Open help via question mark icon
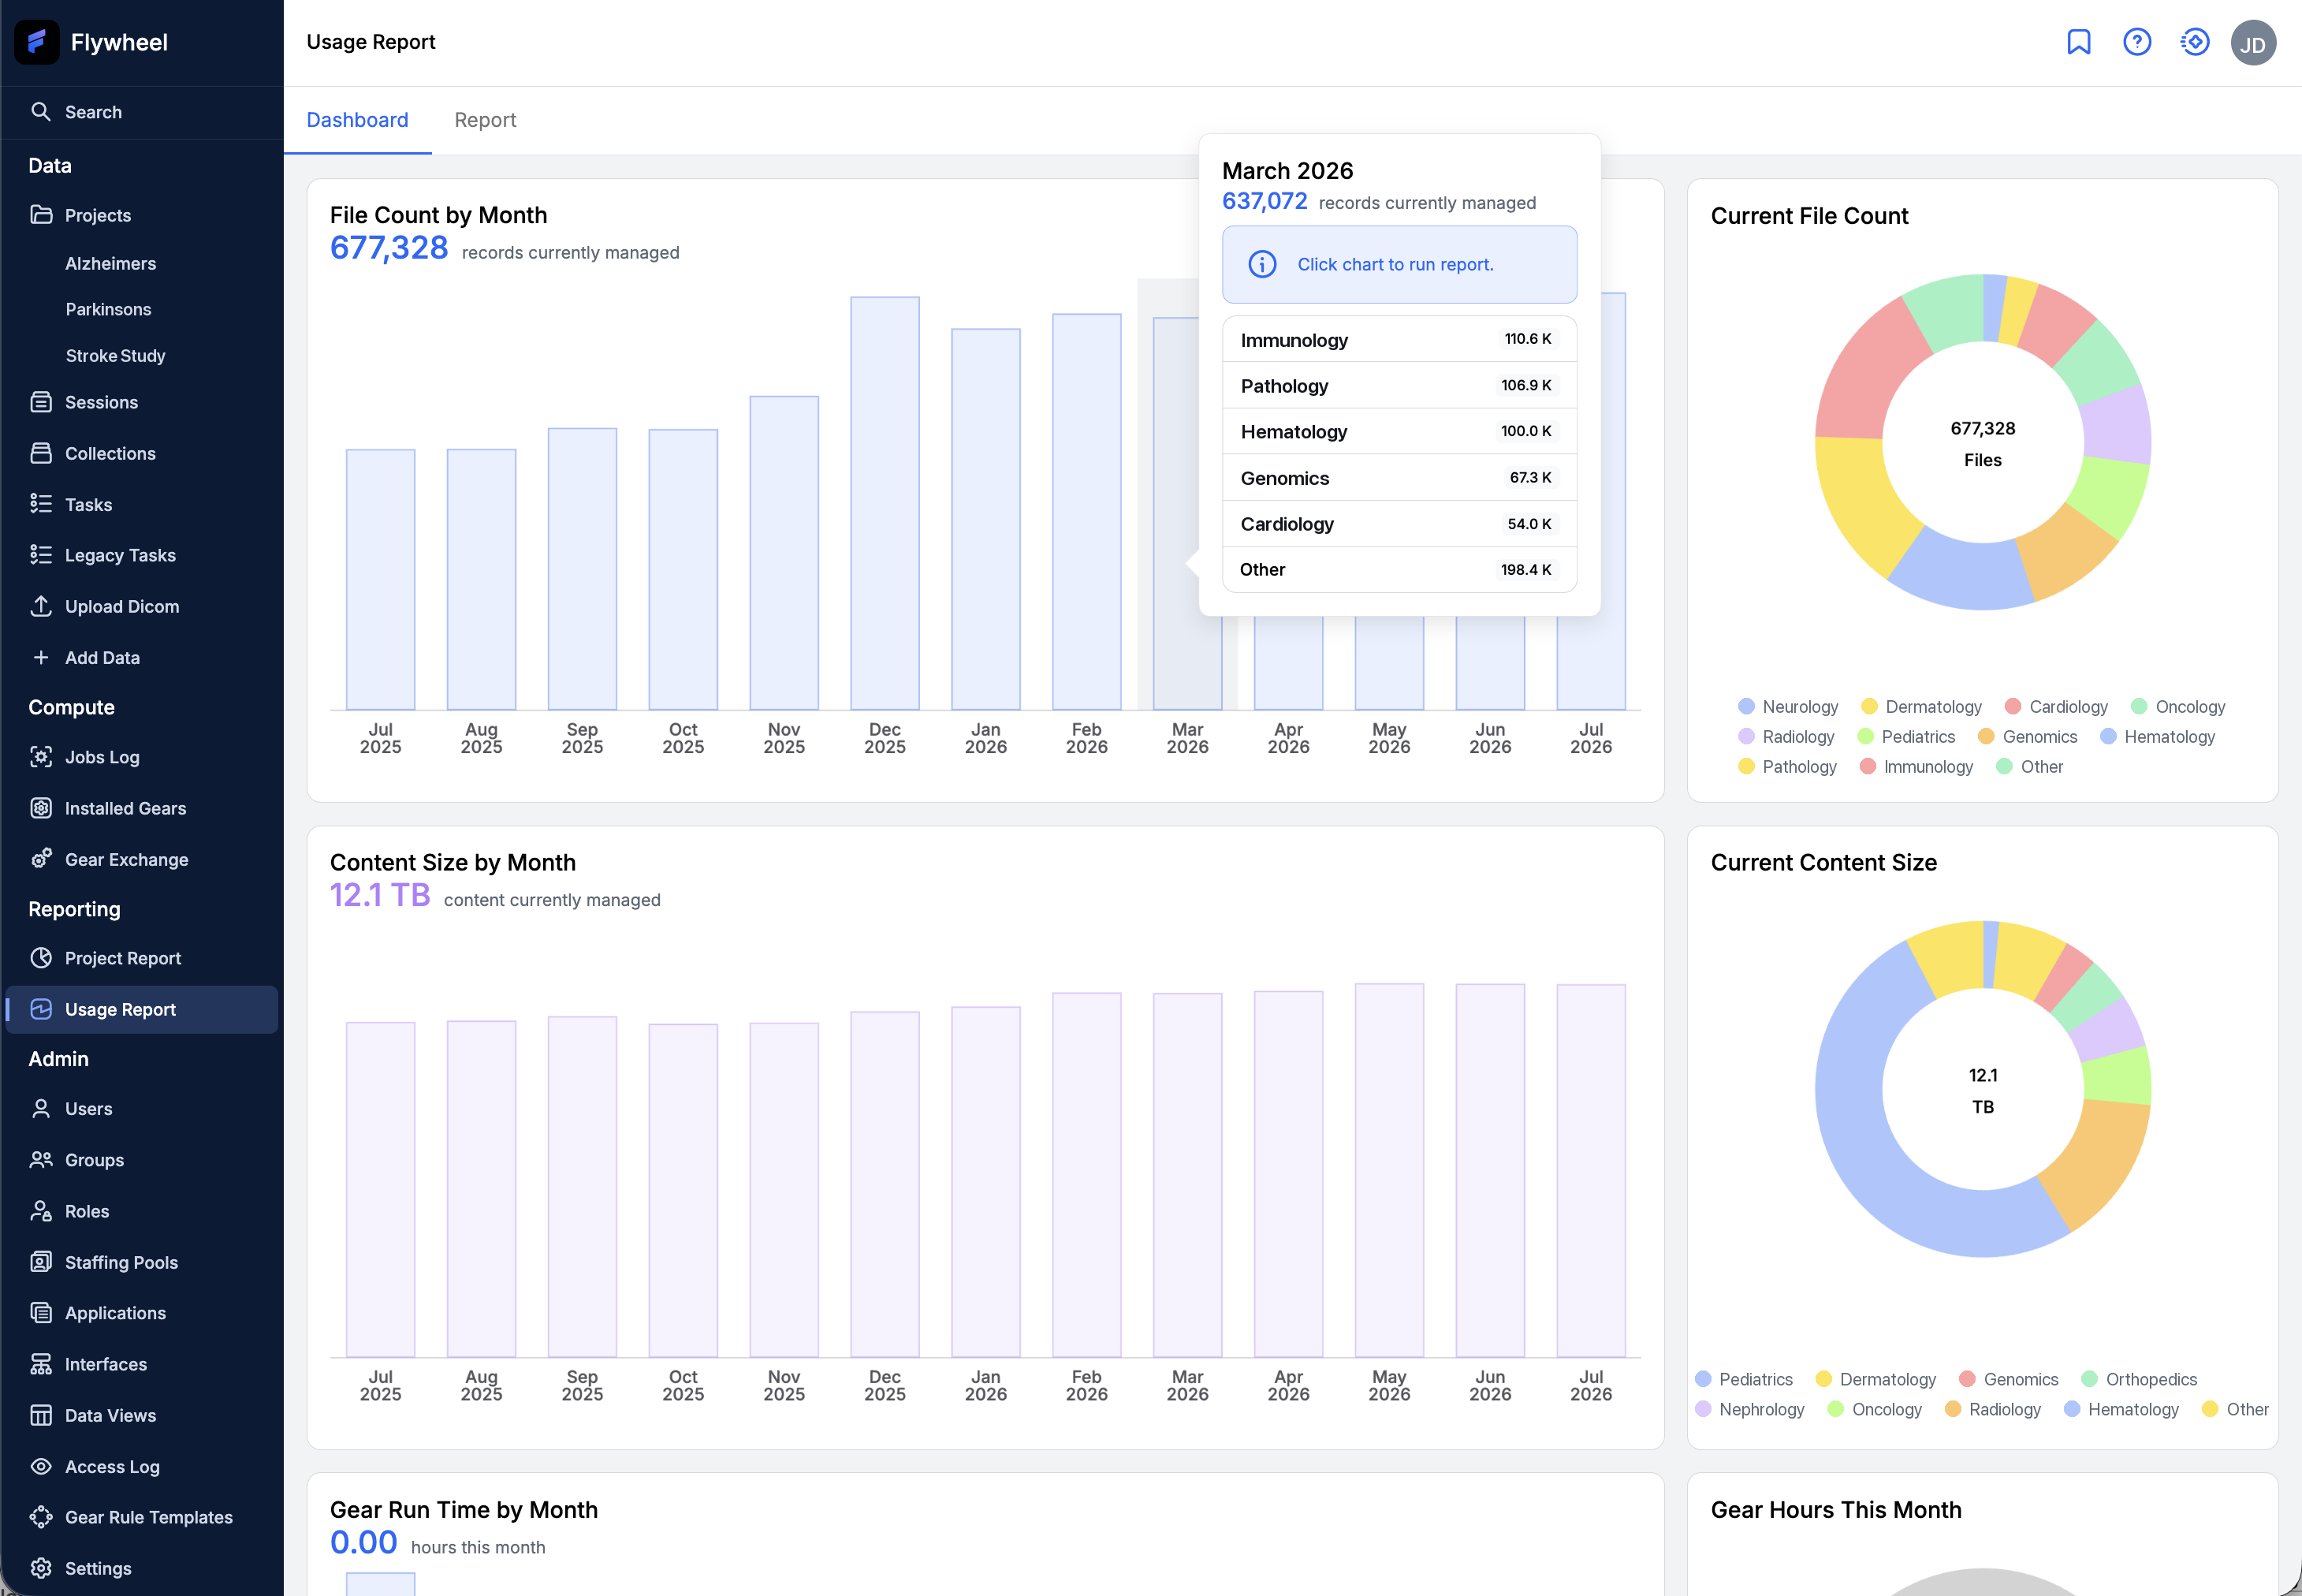This screenshot has height=1596, width=2302. point(2137,42)
